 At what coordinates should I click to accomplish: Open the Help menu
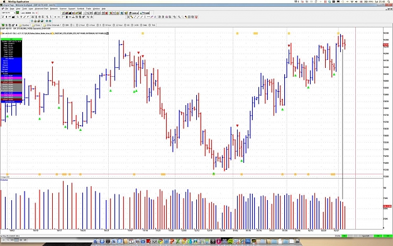coord(104,9)
